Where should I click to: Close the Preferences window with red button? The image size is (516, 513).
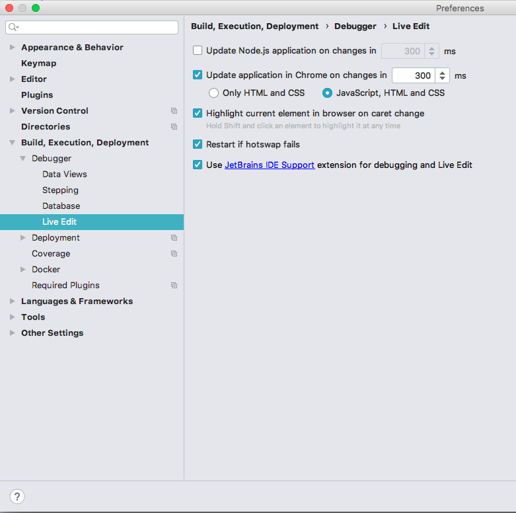click(9, 8)
